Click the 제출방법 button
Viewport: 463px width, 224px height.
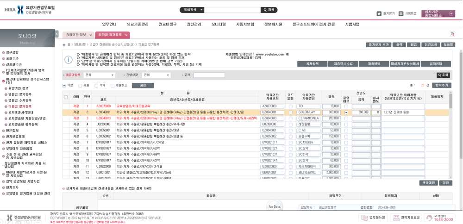tap(374, 64)
